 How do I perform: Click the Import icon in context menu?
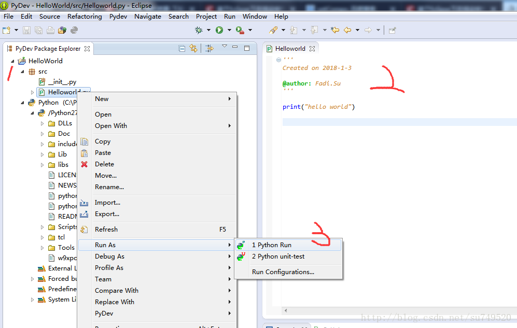click(84, 203)
